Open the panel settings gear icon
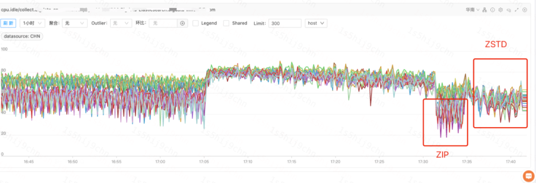Screen dimensions: 536x183 click(501, 10)
